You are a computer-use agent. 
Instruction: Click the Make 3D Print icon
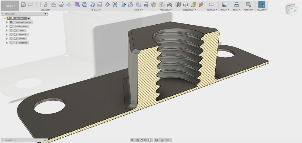(x=236, y=5)
